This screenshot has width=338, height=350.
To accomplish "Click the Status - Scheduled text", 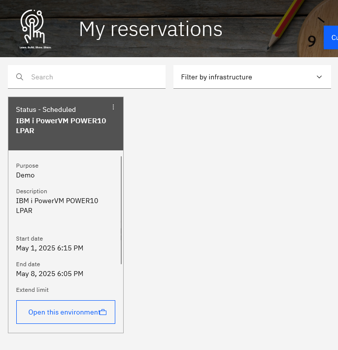I will point(46,109).
